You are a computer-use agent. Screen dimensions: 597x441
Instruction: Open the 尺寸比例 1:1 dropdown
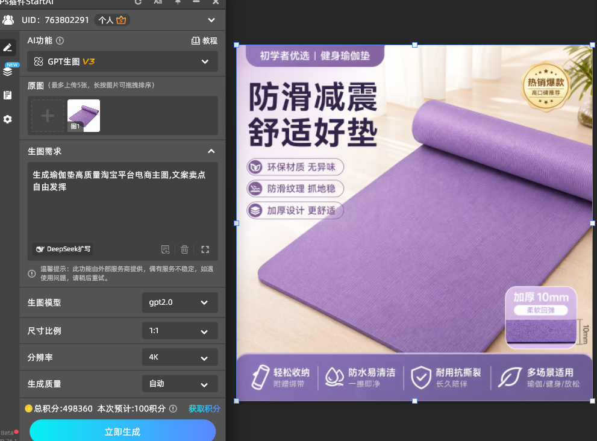point(180,331)
